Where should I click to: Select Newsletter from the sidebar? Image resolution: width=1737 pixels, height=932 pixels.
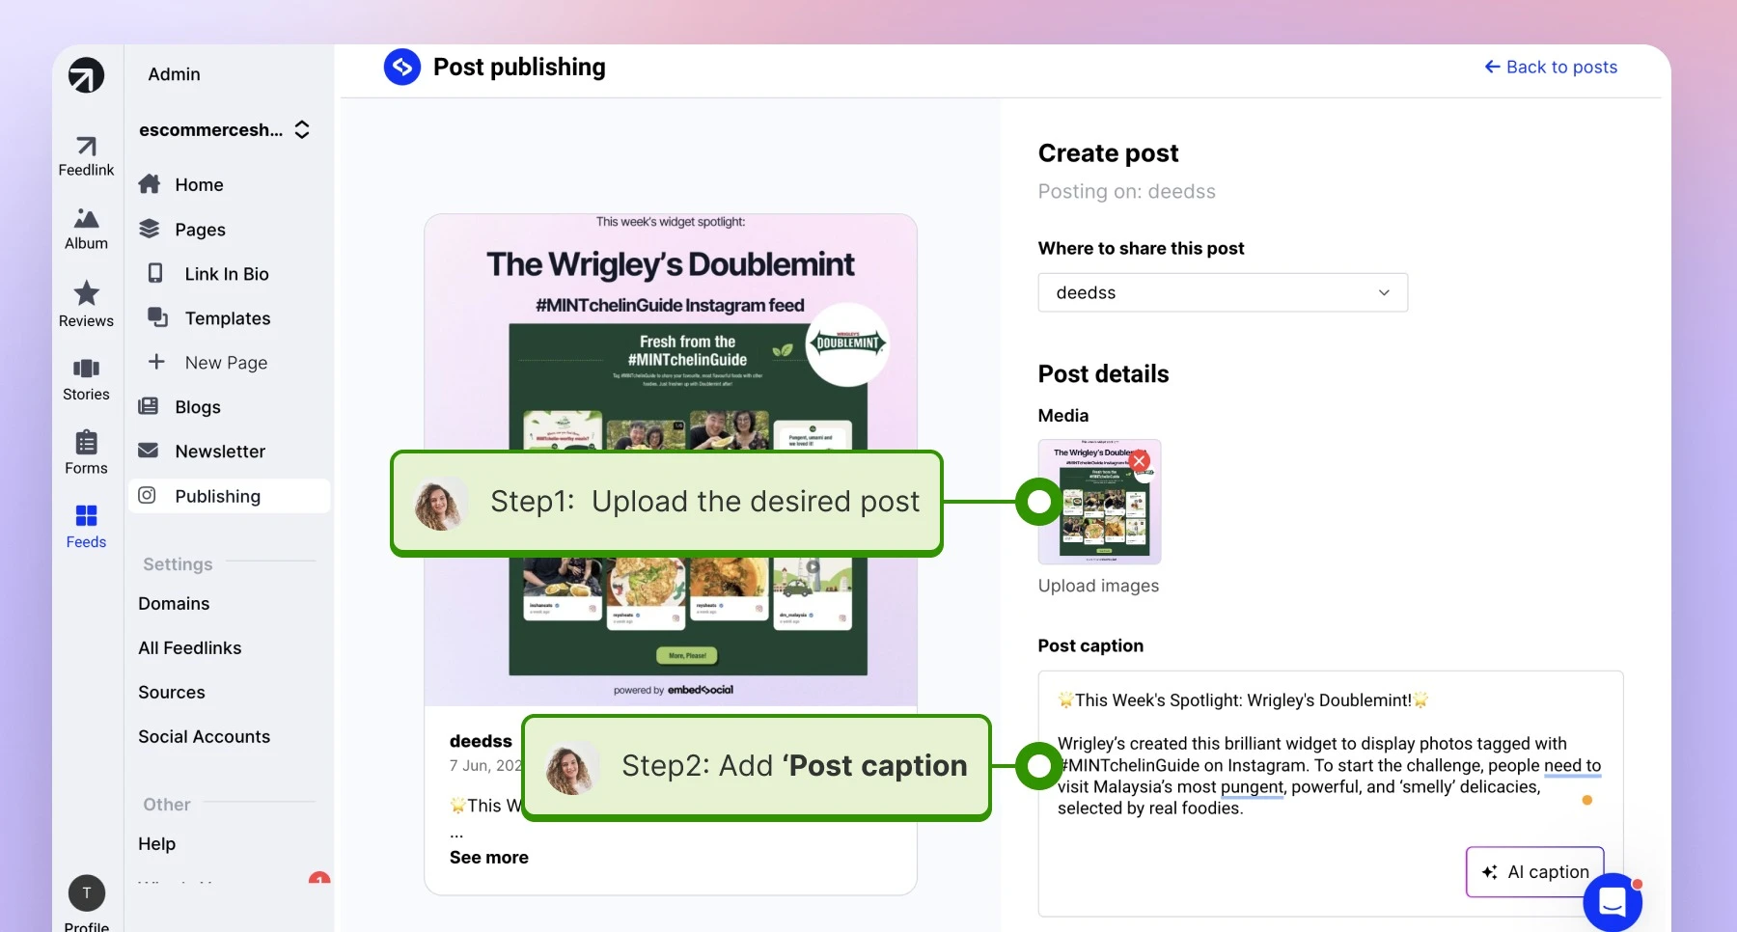tap(220, 452)
